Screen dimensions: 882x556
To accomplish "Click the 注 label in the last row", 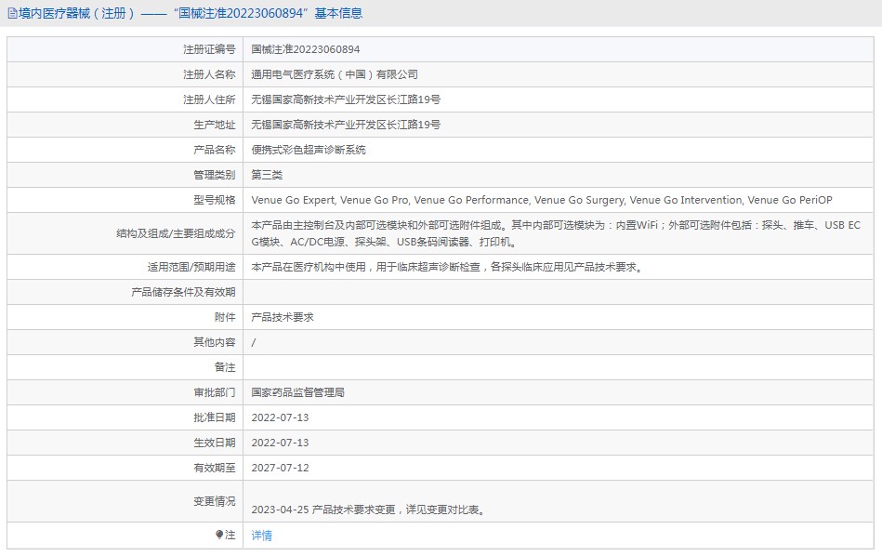I will pos(230,535).
